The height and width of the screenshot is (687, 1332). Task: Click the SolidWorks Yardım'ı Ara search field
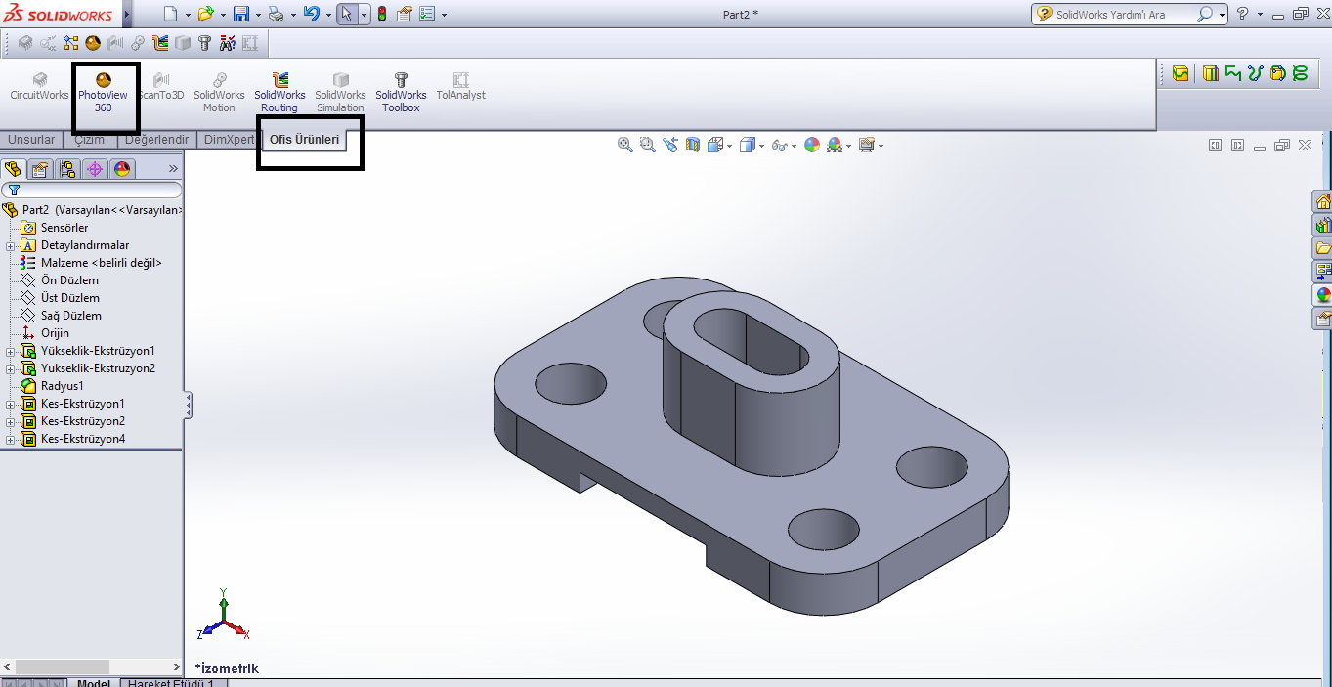(1124, 14)
